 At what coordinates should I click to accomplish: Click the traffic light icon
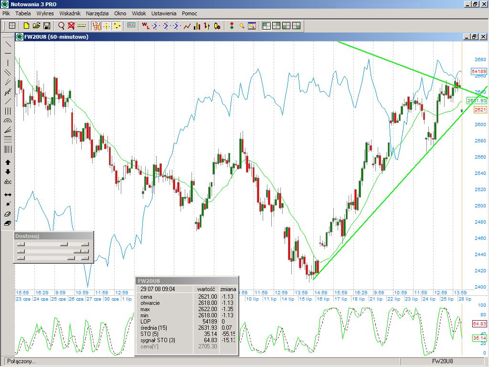tap(232, 26)
